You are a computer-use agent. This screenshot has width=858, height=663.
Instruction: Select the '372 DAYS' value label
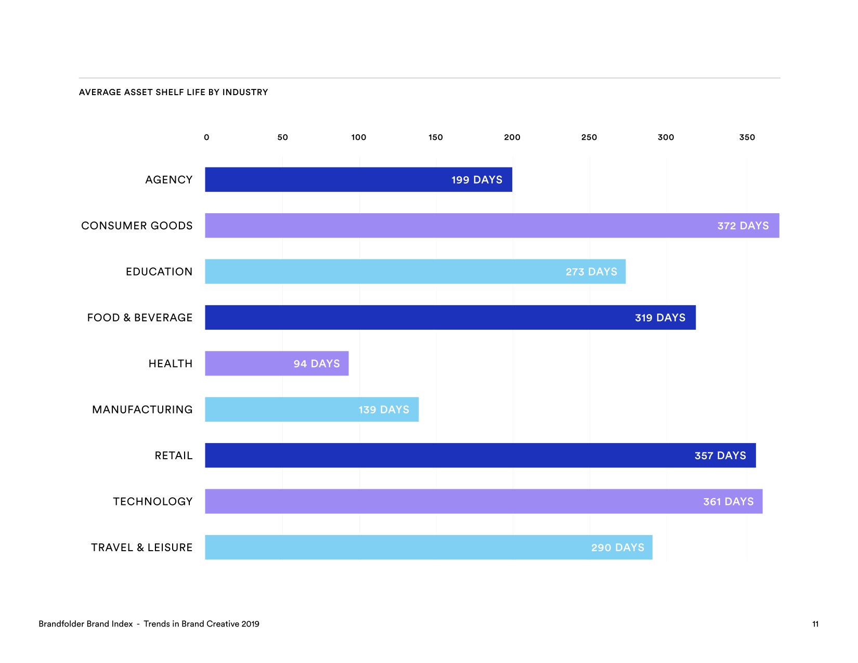pos(743,226)
